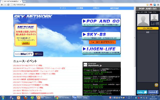Click the SKY-BS banner button
The height and width of the screenshot is (100, 160).
coord(101,36)
